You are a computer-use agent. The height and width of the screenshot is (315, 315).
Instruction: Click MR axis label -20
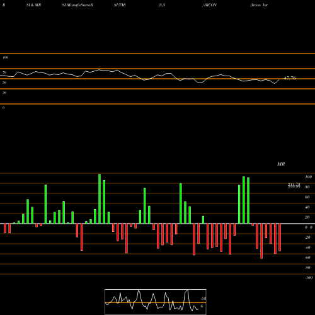[307, 238]
